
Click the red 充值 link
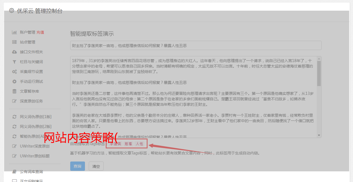pyautogui.click(x=40, y=32)
